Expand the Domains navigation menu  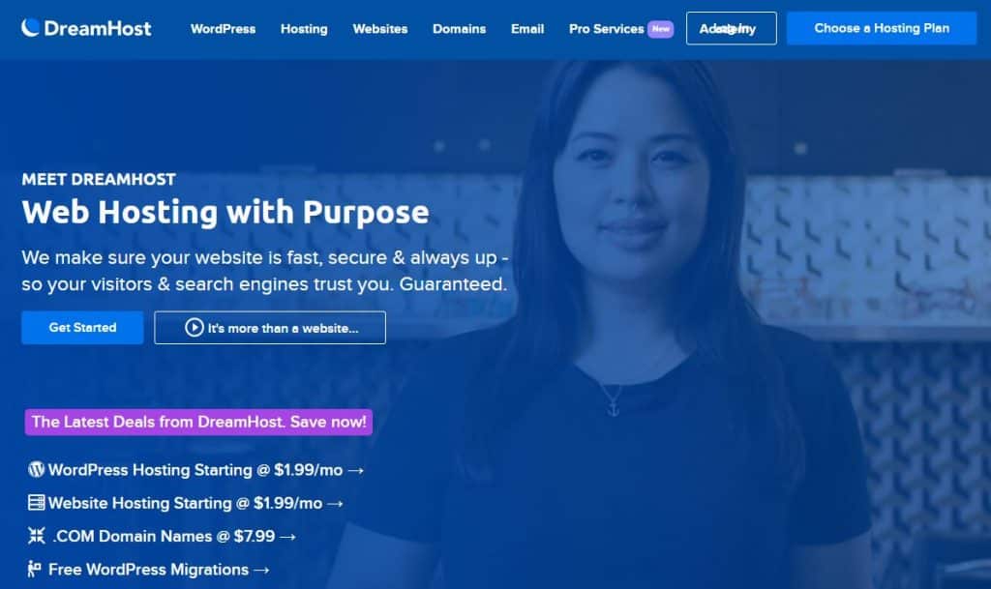[459, 29]
